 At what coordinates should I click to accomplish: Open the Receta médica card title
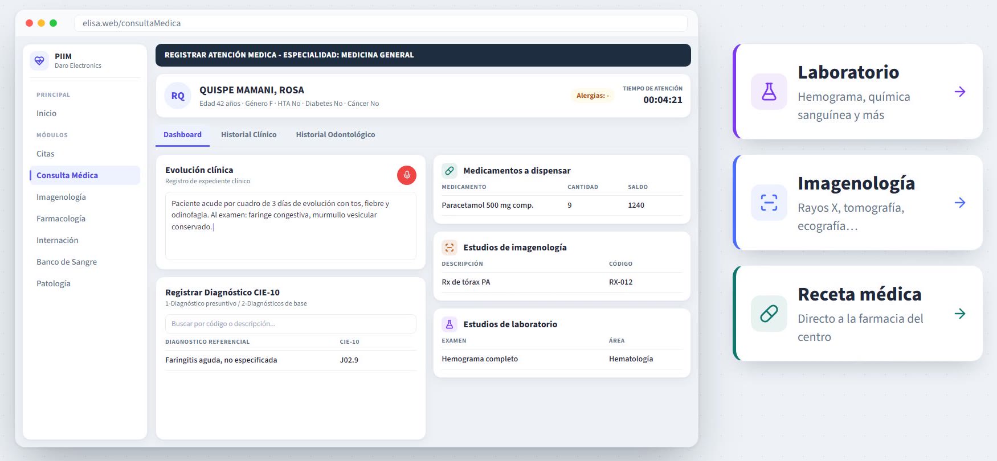[860, 294]
